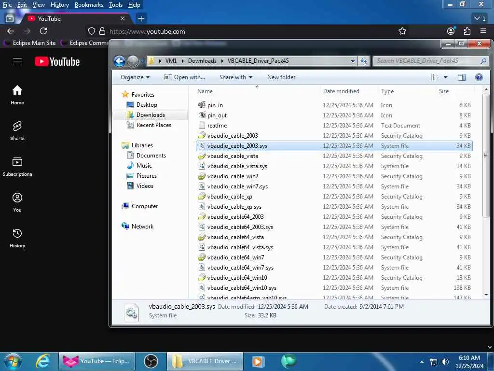Click the New folder button

tap(281, 77)
